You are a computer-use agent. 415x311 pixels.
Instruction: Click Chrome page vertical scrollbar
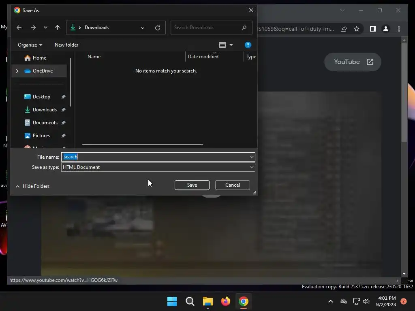(x=404, y=93)
